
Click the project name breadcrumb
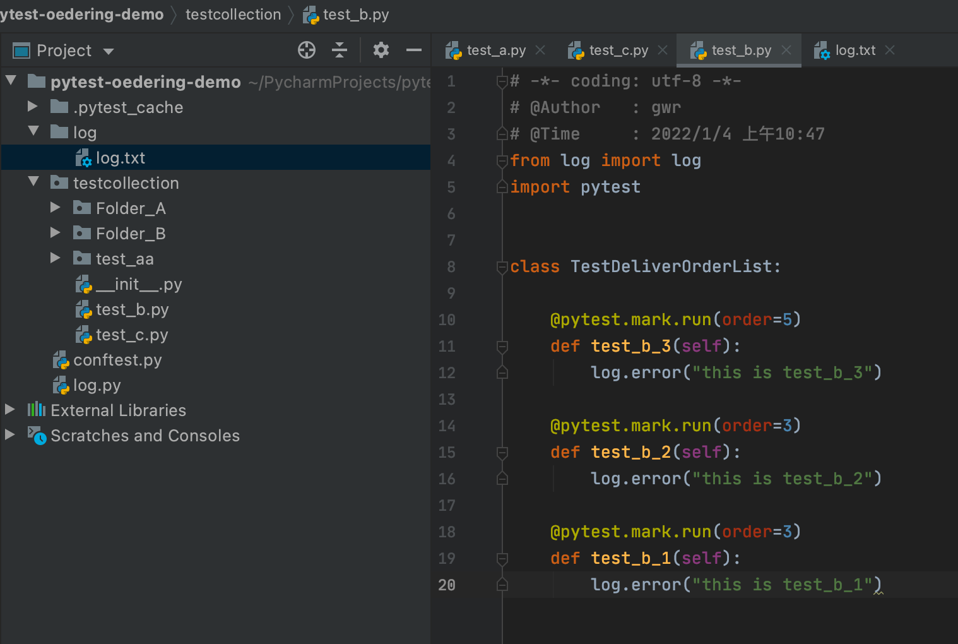(x=82, y=15)
